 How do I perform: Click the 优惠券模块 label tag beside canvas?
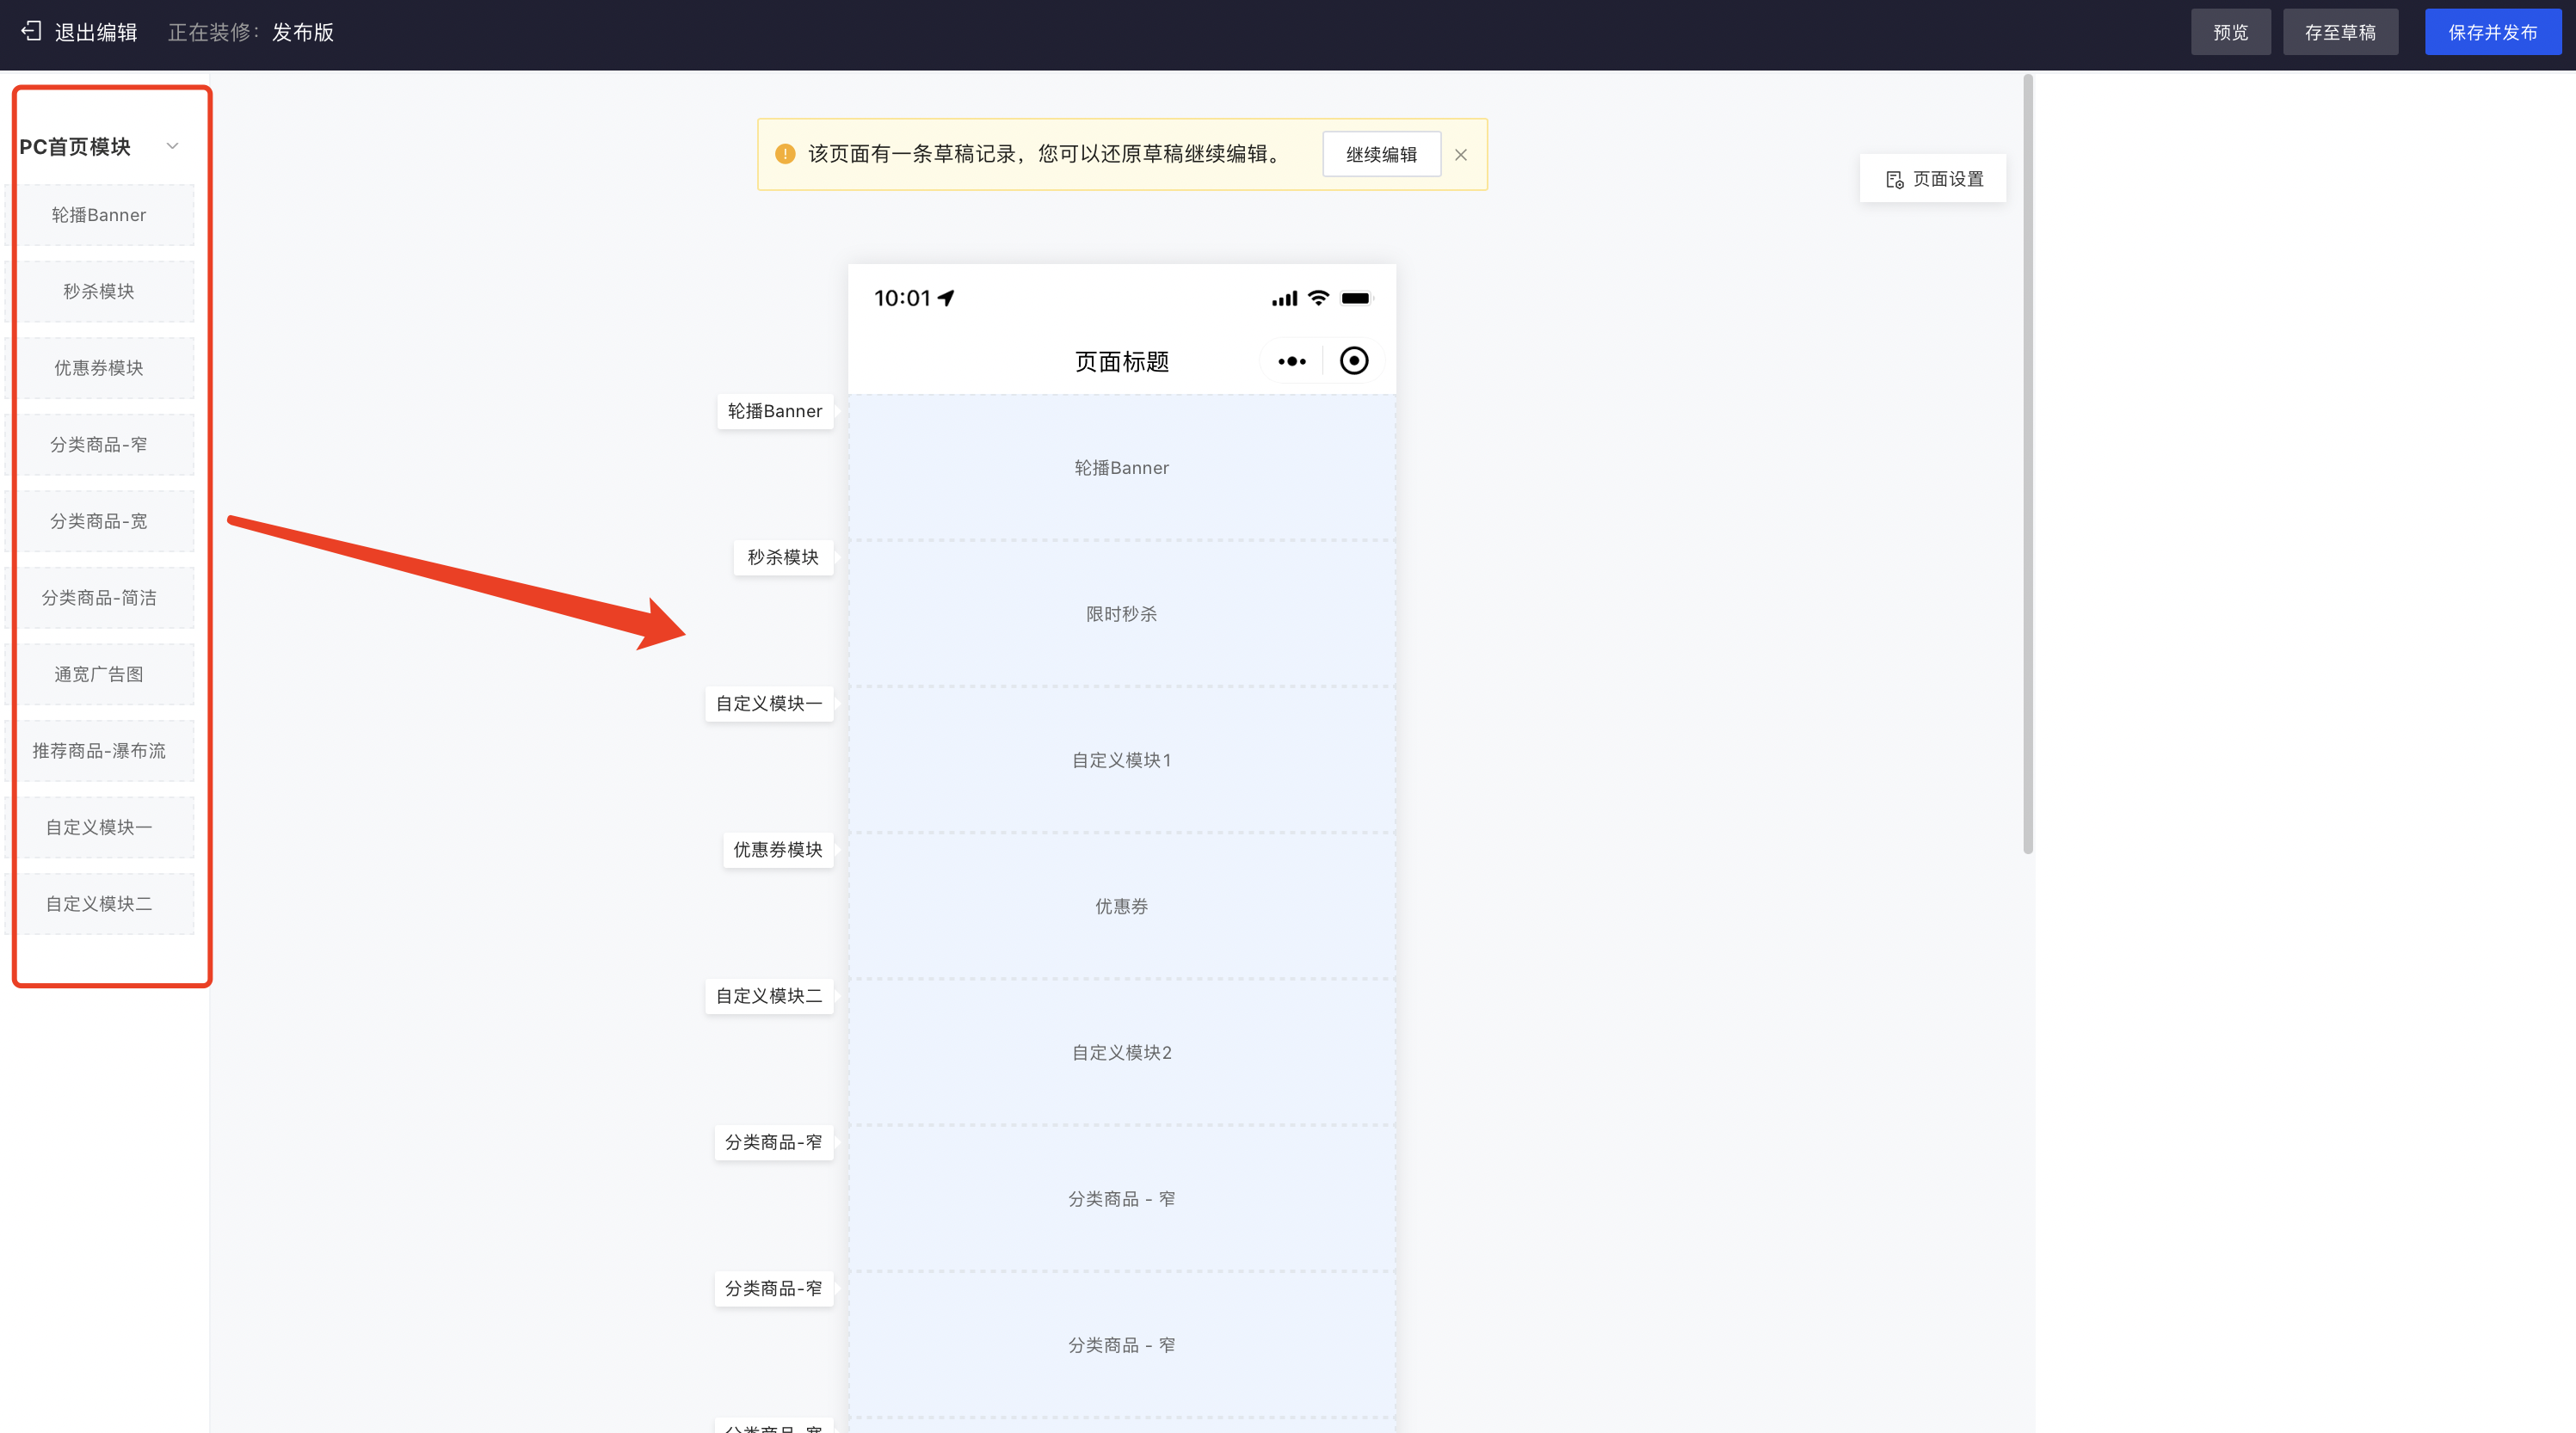[777, 850]
